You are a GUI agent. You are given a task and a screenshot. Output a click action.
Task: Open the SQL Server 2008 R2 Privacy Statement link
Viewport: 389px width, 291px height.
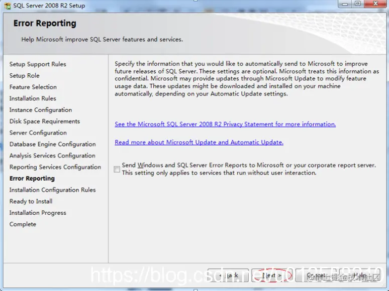225,124
